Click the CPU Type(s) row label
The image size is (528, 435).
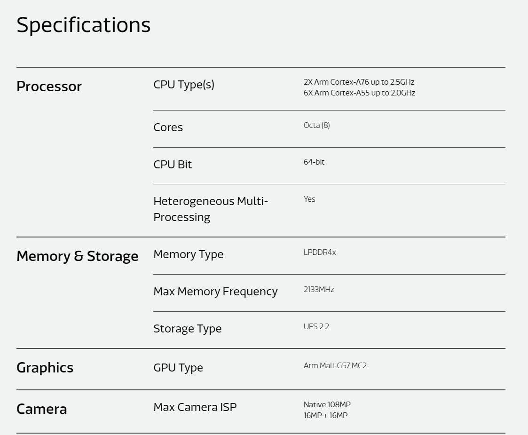coord(183,85)
